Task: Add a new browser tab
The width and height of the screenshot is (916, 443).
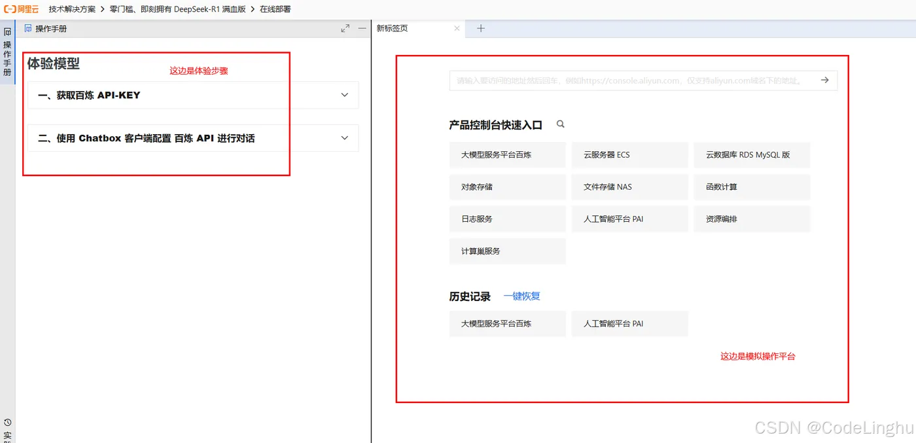Action: [x=481, y=29]
